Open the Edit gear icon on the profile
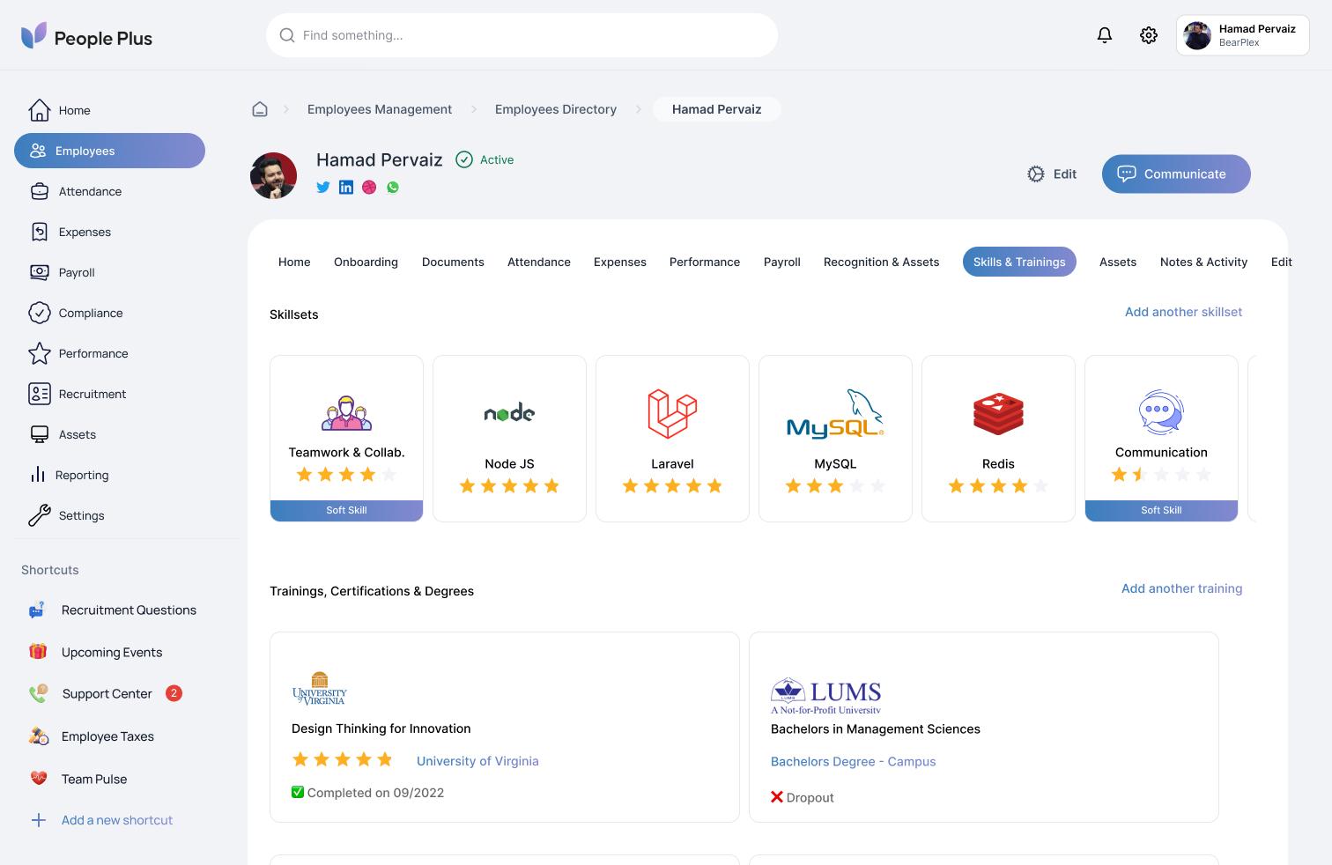The height and width of the screenshot is (865, 1332). point(1035,174)
